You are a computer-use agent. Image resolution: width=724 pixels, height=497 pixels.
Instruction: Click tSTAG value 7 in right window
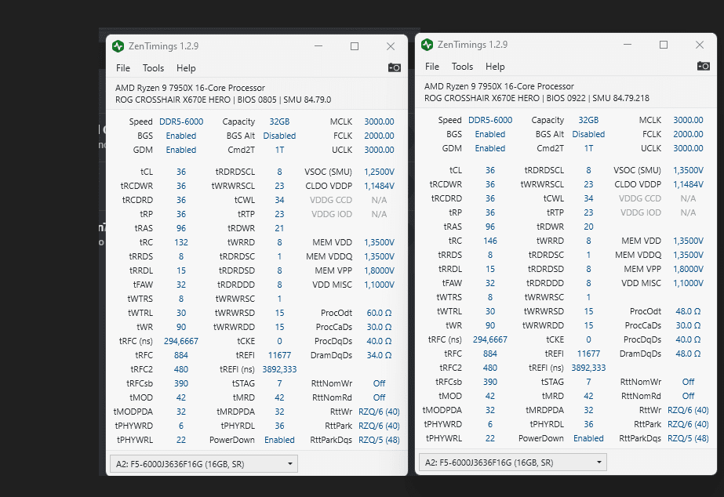pyautogui.click(x=588, y=382)
